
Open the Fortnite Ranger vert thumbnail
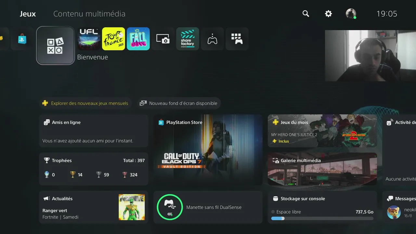[x=132, y=207]
